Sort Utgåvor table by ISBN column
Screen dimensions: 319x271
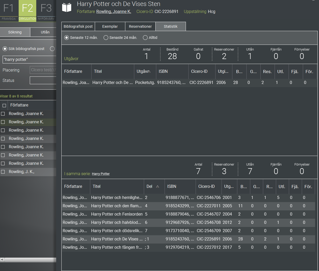pyautogui.click(x=172, y=71)
